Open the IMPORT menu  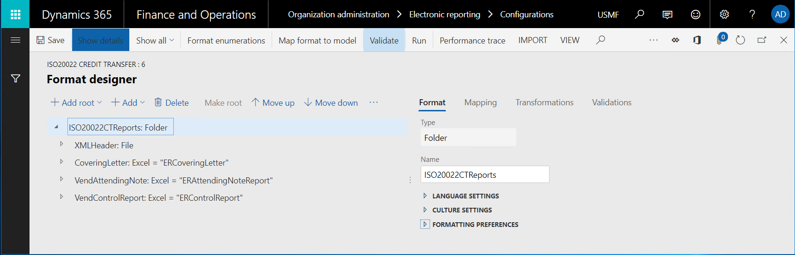[533, 40]
